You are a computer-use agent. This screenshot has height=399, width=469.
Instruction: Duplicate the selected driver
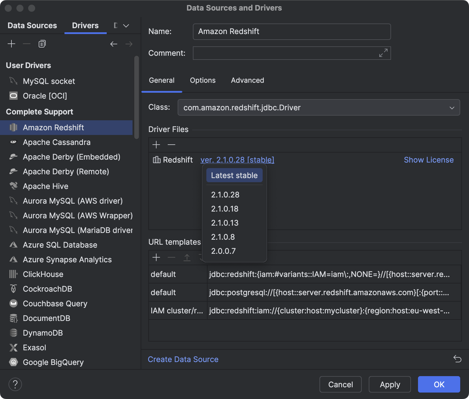tap(41, 43)
